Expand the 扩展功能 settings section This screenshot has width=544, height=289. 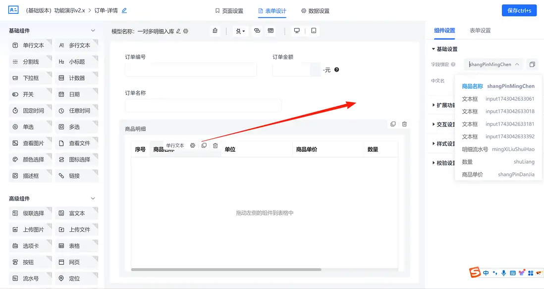pyautogui.click(x=445, y=105)
